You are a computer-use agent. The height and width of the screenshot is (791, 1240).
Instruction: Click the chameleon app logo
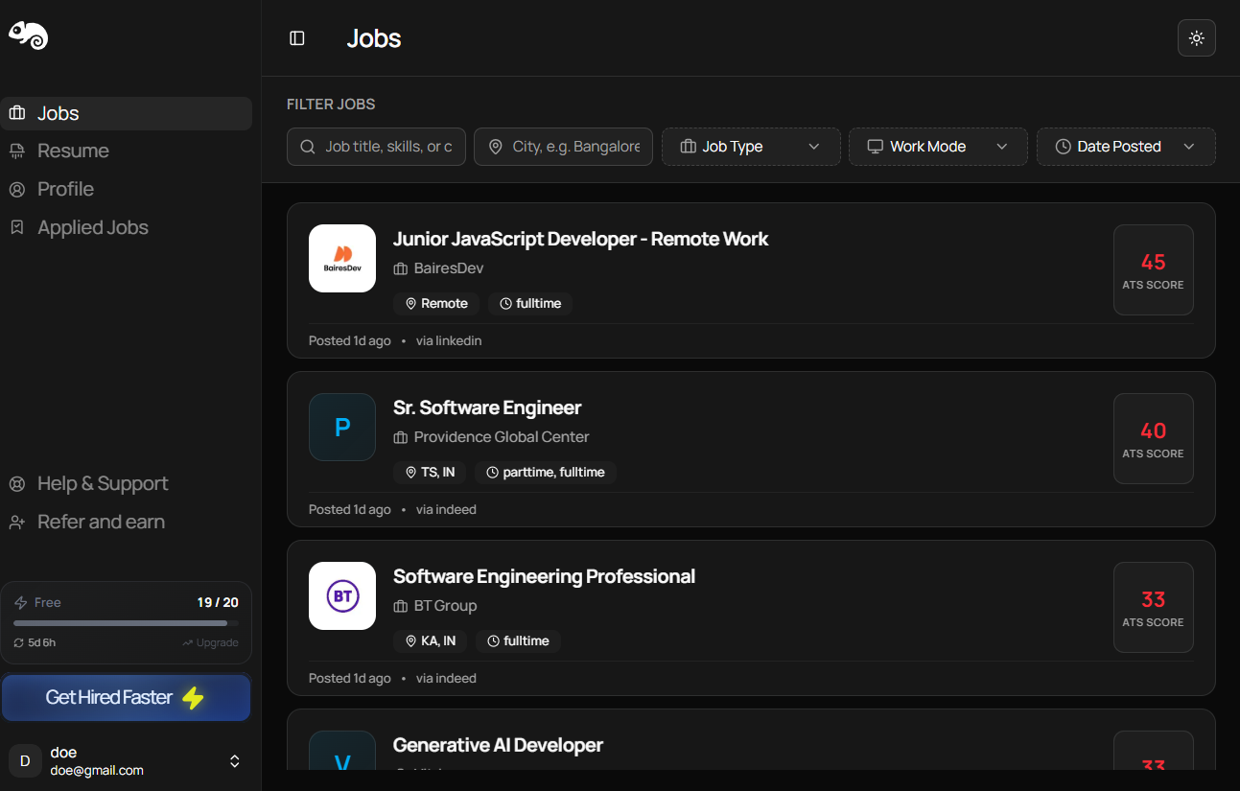pos(29,35)
